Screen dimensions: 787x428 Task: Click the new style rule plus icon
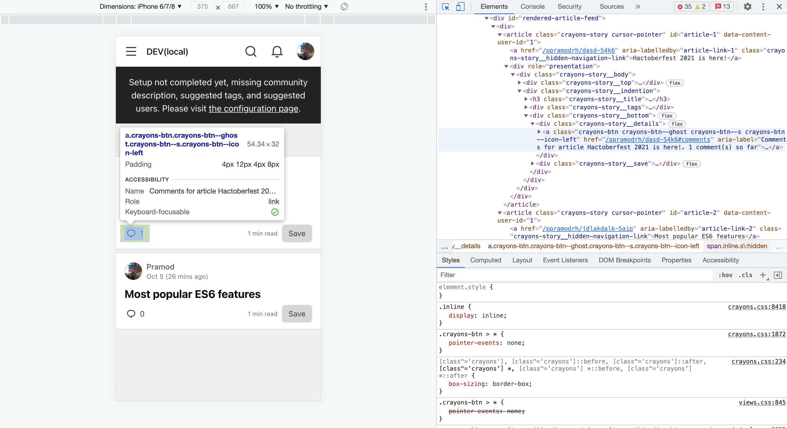click(x=763, y=275)
